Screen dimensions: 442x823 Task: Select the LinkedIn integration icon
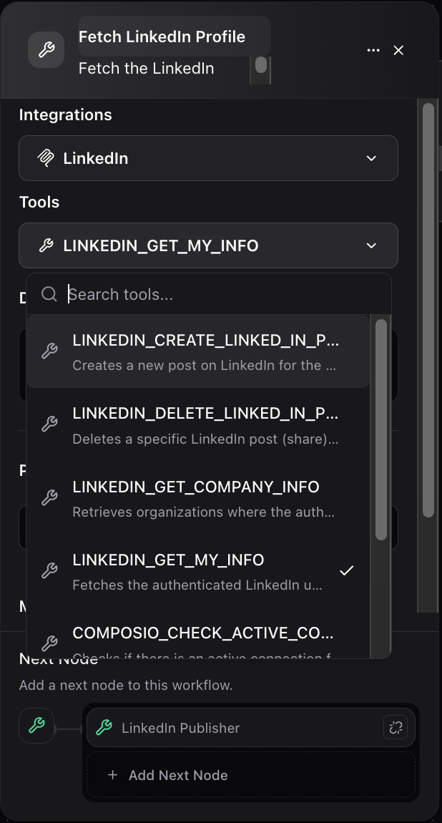(x=45, y=157)
